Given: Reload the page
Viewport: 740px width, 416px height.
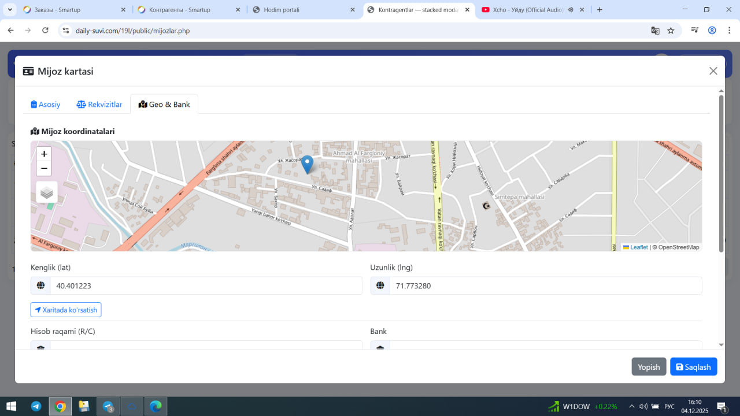Looking at the screenshot, I should 46,31.
